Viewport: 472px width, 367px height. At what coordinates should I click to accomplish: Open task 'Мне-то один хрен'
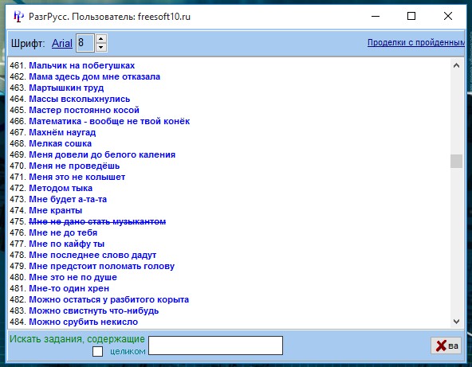click(x=69, y=288)
